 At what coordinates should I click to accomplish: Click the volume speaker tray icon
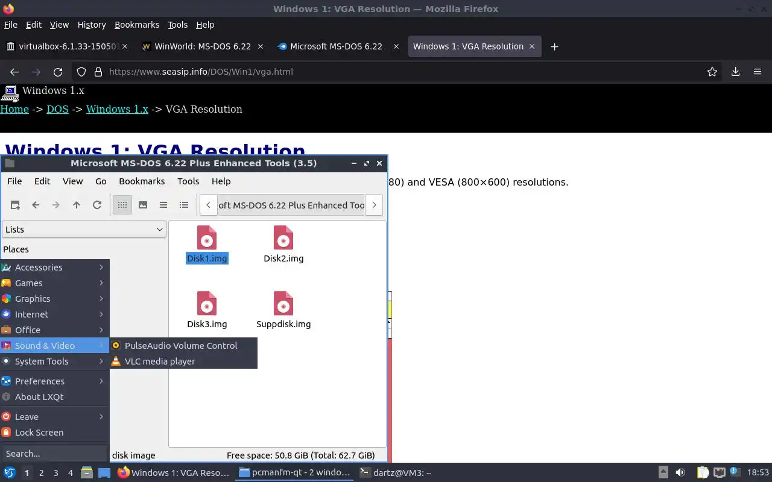(x=680, y=473)
